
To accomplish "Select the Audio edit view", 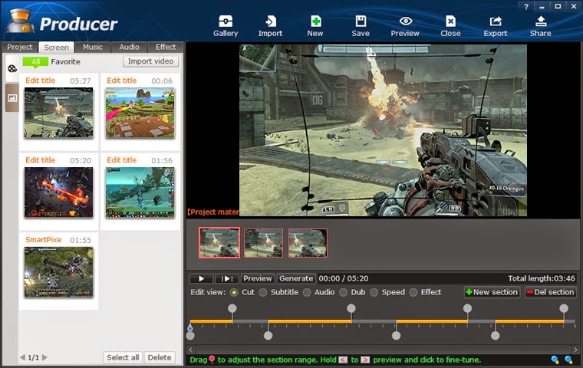I will [307, 293].
